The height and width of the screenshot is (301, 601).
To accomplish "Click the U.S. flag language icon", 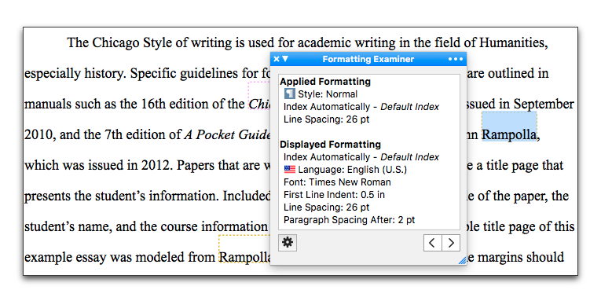I will coord(290,169).
